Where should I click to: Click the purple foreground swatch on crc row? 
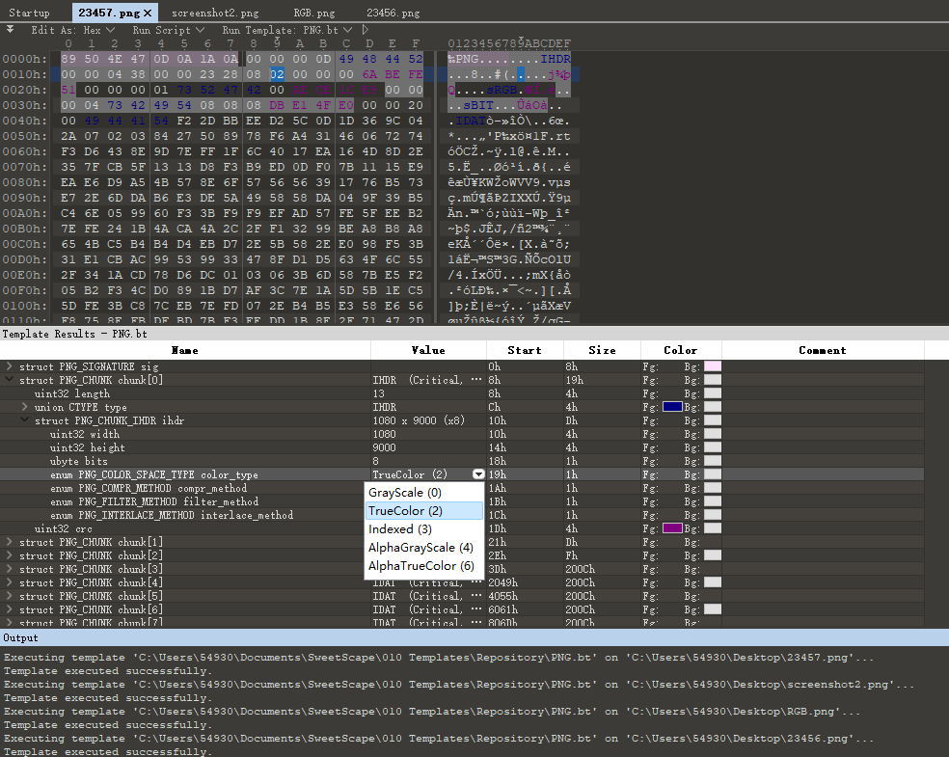click(672, 528)
